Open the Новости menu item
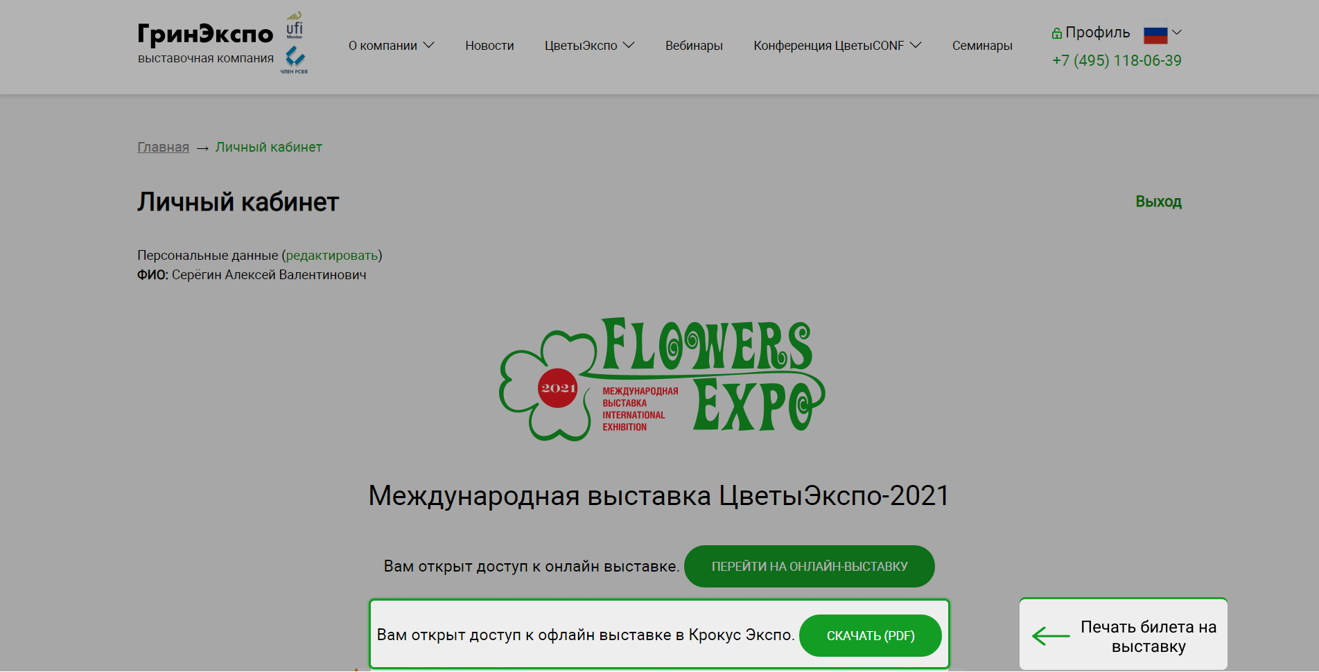1319x672 pixels. [x=489, y=46]
